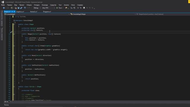The image size is (190, 107).
Task: Open the Панель элементов side panel tab
Action: (2, 34)
